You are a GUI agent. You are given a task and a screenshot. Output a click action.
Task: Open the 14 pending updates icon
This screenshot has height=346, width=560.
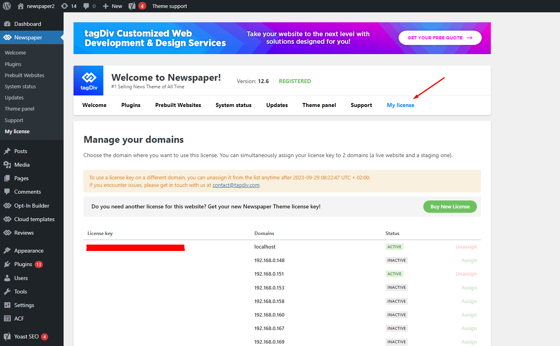click(x=64, y=6)
